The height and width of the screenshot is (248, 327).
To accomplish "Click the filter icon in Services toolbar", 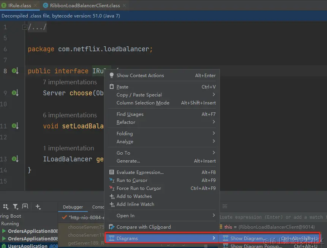I will [16, 207].
